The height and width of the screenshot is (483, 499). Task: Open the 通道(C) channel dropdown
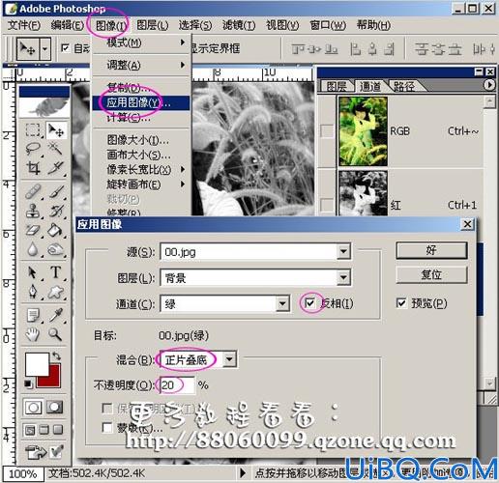tap(282, 303)
